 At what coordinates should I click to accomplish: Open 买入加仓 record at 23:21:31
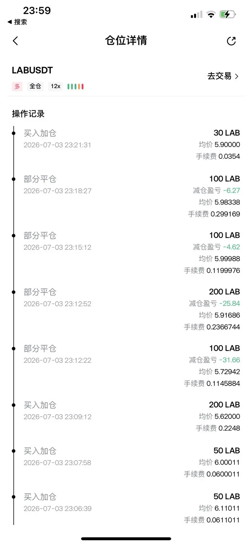[126, 144]
